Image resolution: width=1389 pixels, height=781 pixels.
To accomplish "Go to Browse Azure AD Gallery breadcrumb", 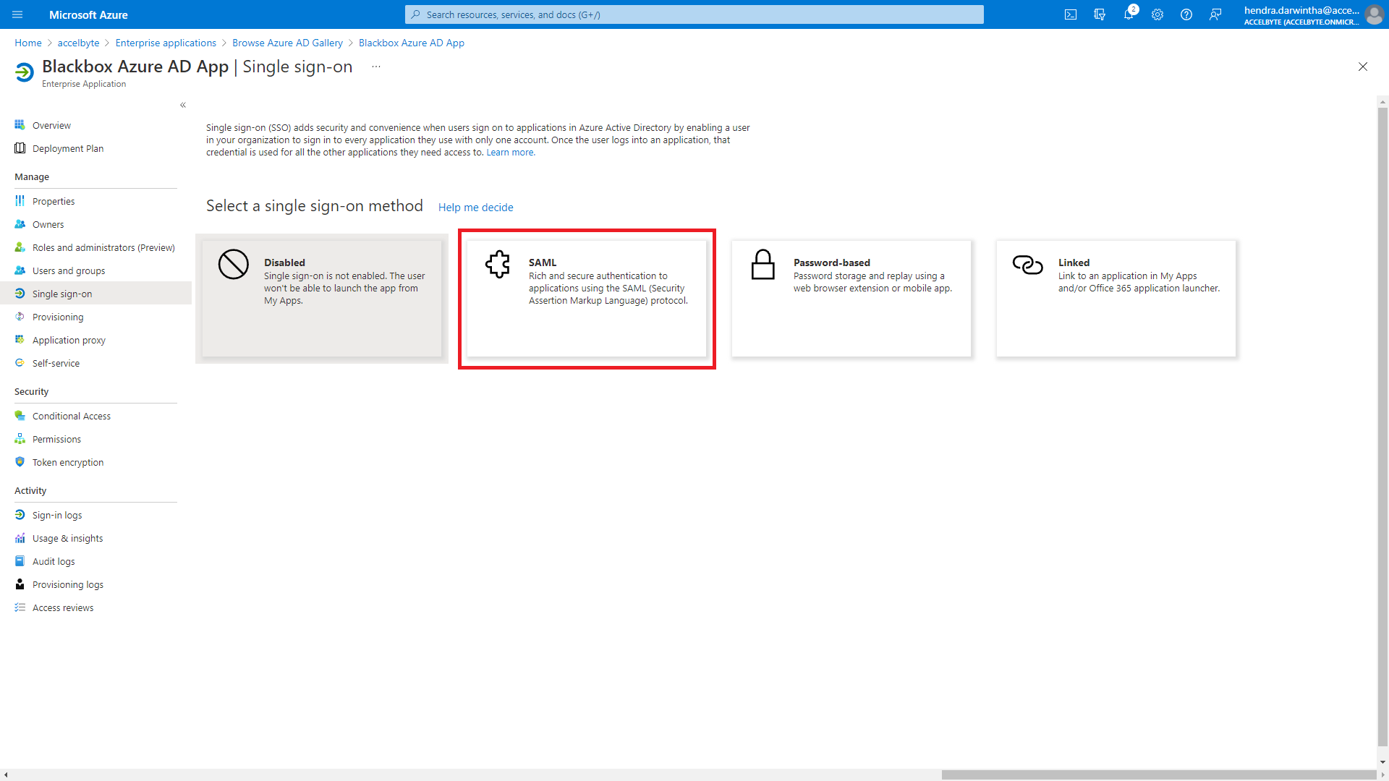I will [287, 43].
